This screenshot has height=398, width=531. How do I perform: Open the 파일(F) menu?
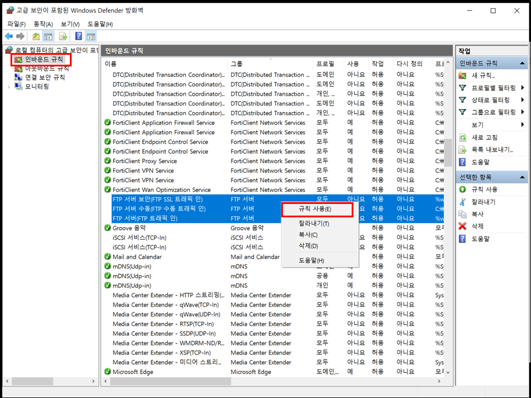pos(16,24)
